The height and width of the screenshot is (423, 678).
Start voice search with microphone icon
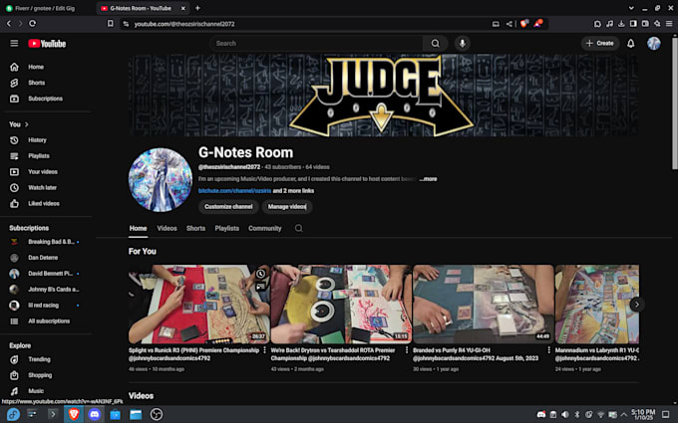coord(463,43)
